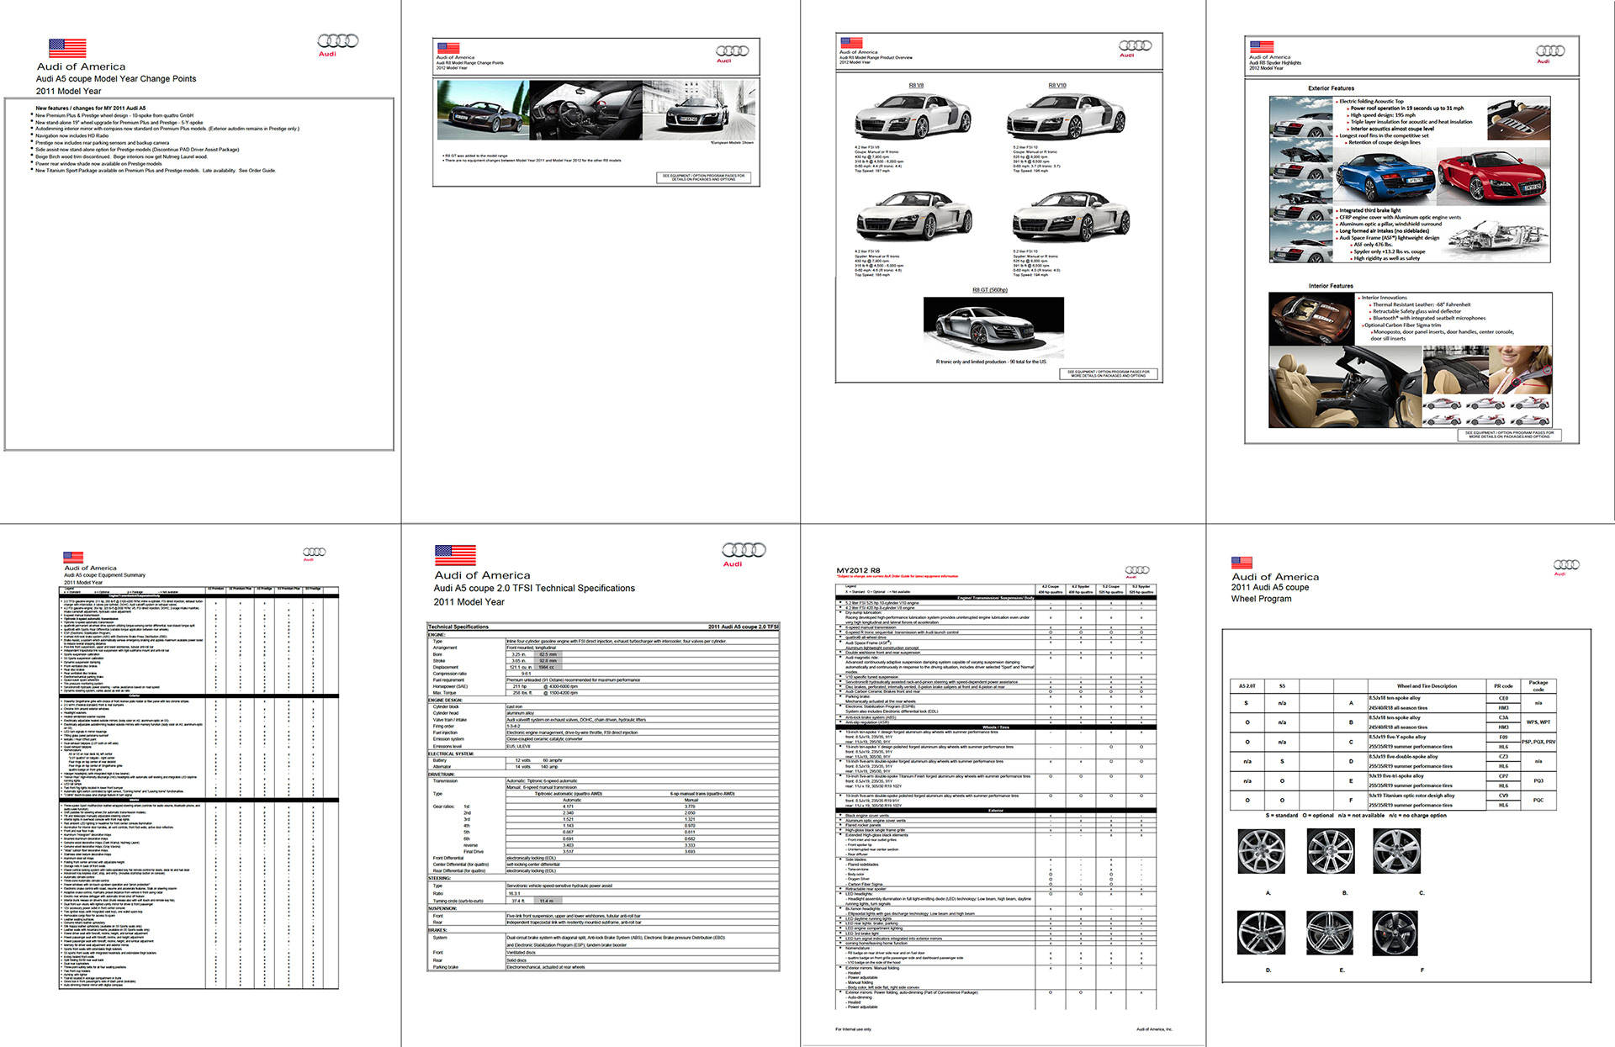Select wheel image A on the Wheel Program page
1615x1047 pixels.
(x=1262, y=851)
